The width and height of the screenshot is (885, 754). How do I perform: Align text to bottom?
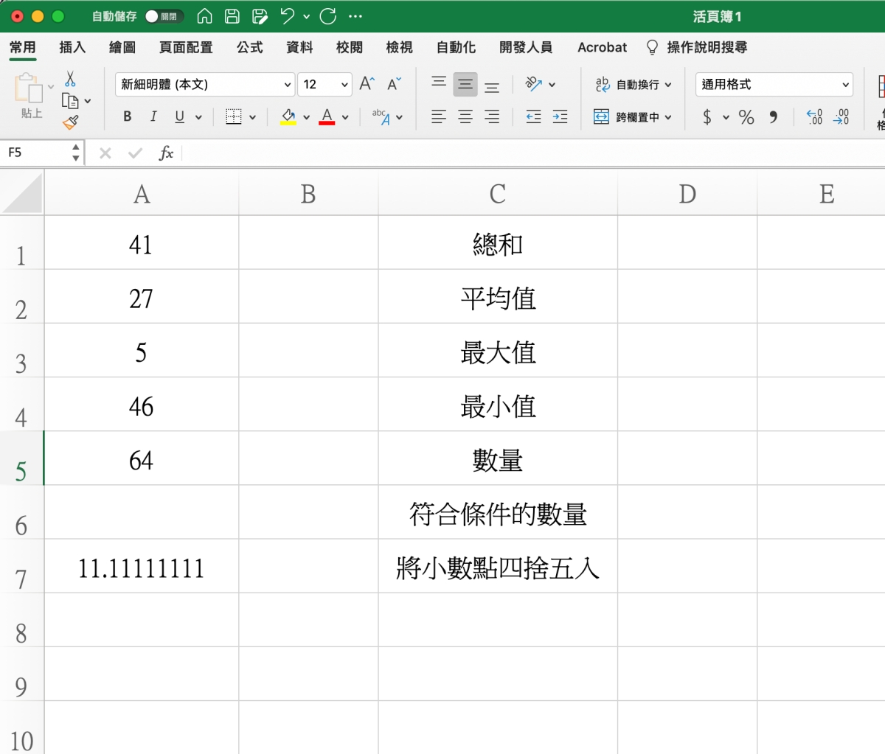pos(492,86)
